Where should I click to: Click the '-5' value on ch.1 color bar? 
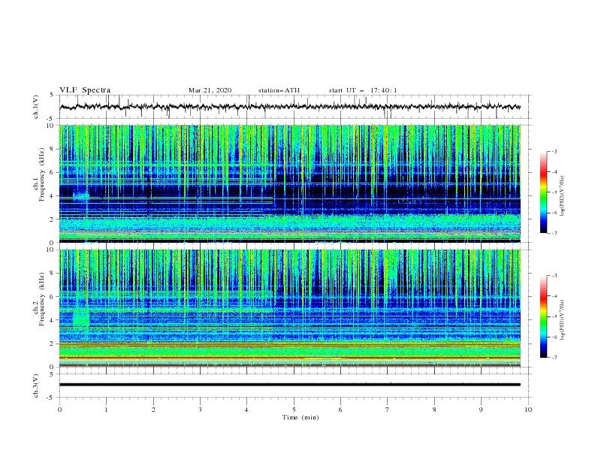click(x=554, y=192)
